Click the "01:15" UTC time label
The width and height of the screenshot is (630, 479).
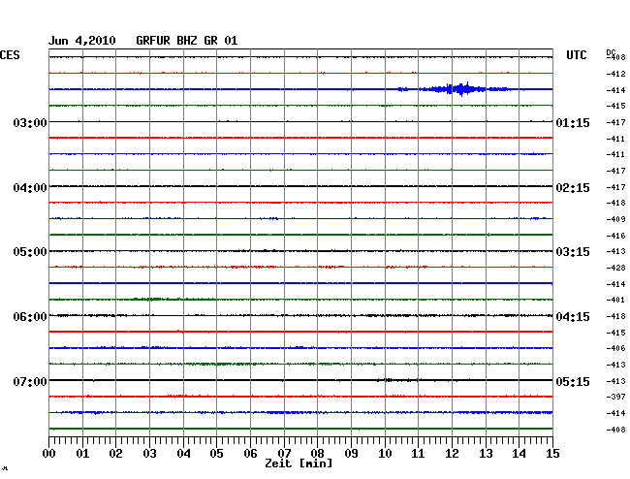click(573, 122)
